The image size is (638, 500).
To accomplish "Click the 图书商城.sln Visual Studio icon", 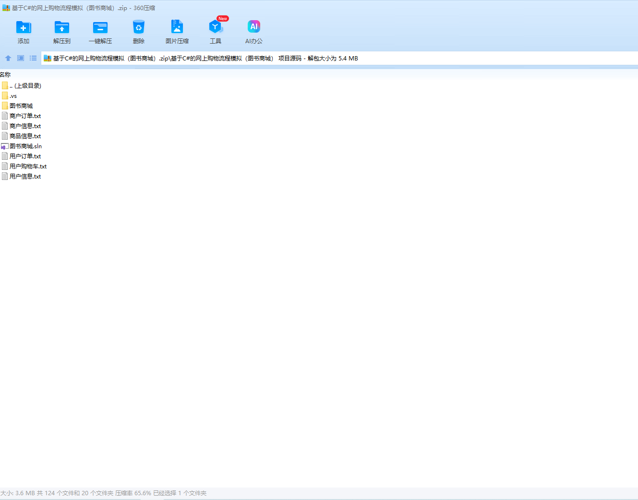I will 5,146.
